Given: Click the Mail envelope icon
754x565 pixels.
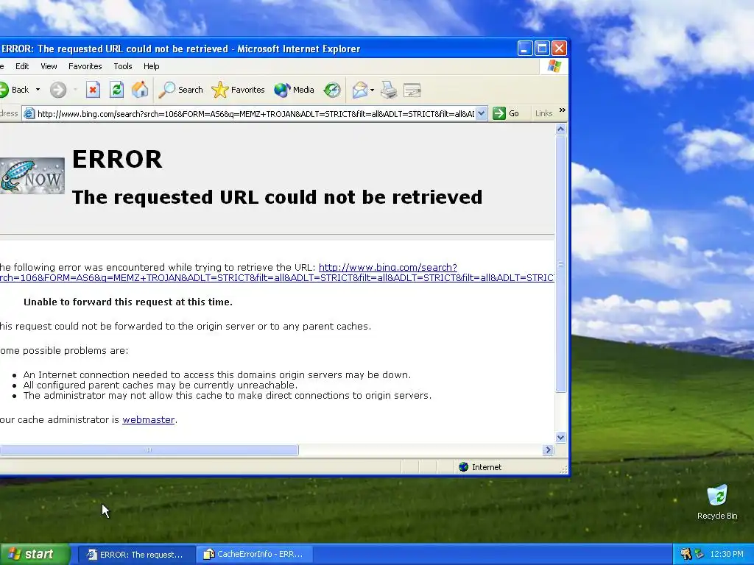Looking at the screenshot, I should tap(359, 90).
